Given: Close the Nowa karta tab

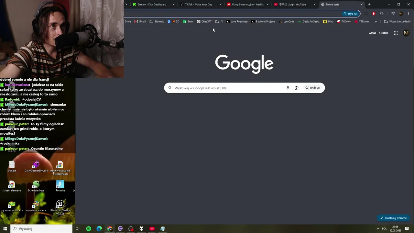Looking at the screenshot, I should tap(362, 5).
